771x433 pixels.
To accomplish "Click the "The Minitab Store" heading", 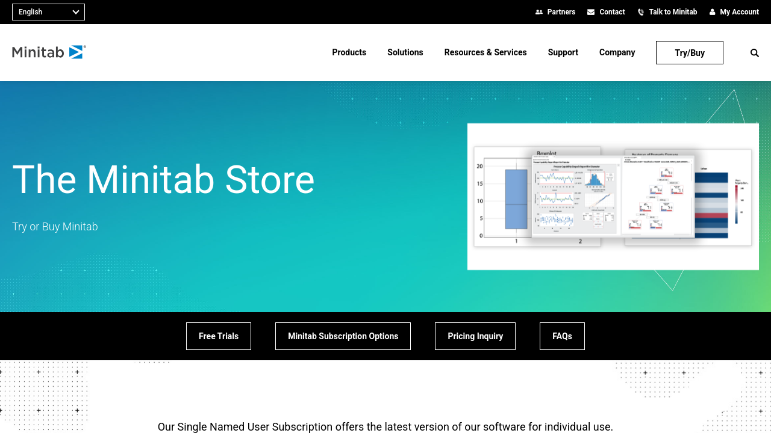I will (x=163, y=180).
